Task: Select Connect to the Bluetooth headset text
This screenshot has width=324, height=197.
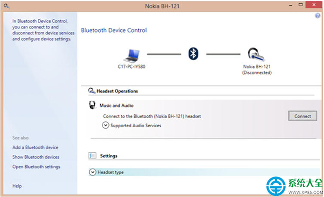Action: [x=152, y=116]
